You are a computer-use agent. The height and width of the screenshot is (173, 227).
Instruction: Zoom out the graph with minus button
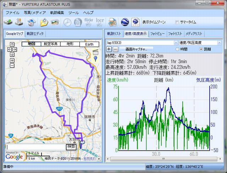(x=115, y=49)
